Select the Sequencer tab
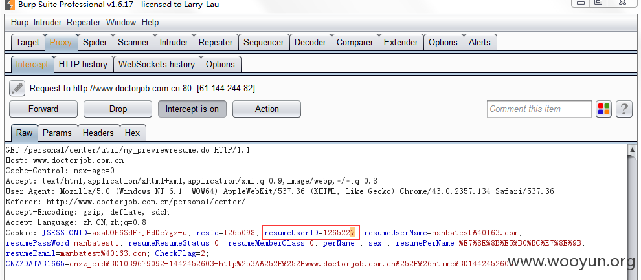 click(264, 43)
